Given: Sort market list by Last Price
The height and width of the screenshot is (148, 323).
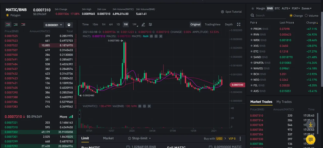Looking at the screenshot, I should point(287,23).
